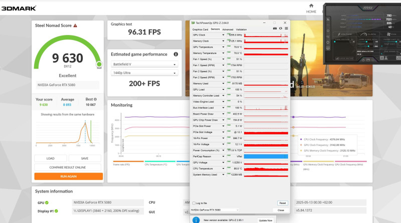Open Afterburner monitor icon in sidebar
This screenshot has height=223, width=401.
[x=328, y=48]
